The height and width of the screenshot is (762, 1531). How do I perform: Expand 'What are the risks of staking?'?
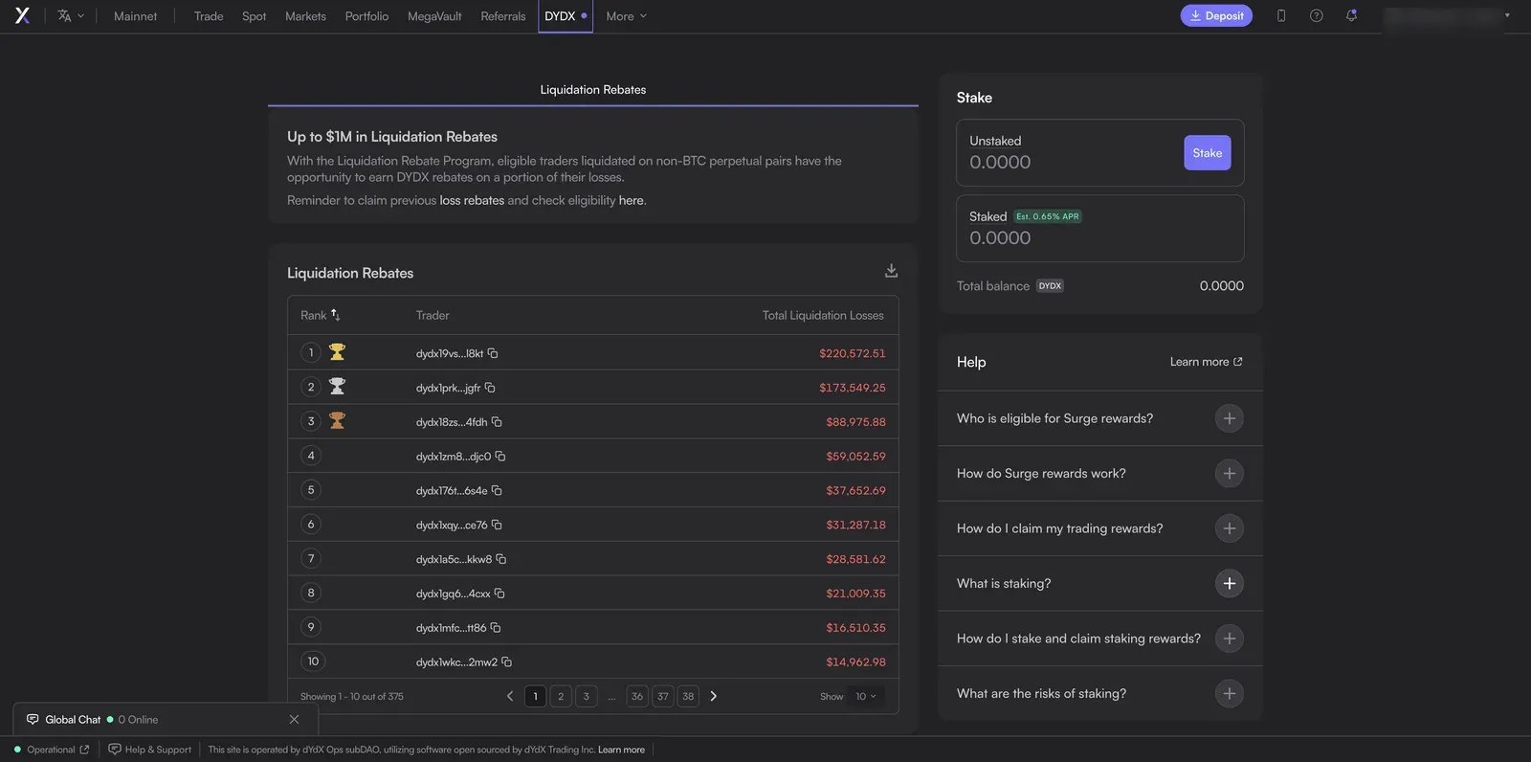pos(1230,693)
